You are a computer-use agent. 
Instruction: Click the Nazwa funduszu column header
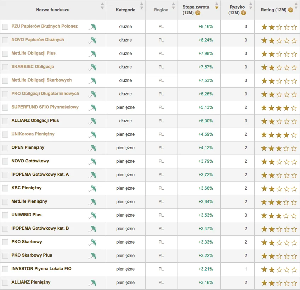(53, 10)
